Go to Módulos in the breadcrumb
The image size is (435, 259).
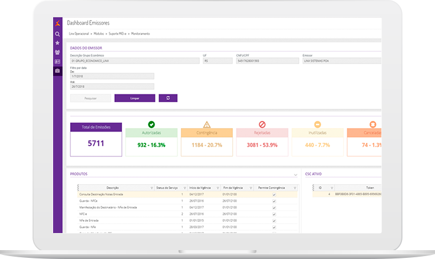pos(99,34)
